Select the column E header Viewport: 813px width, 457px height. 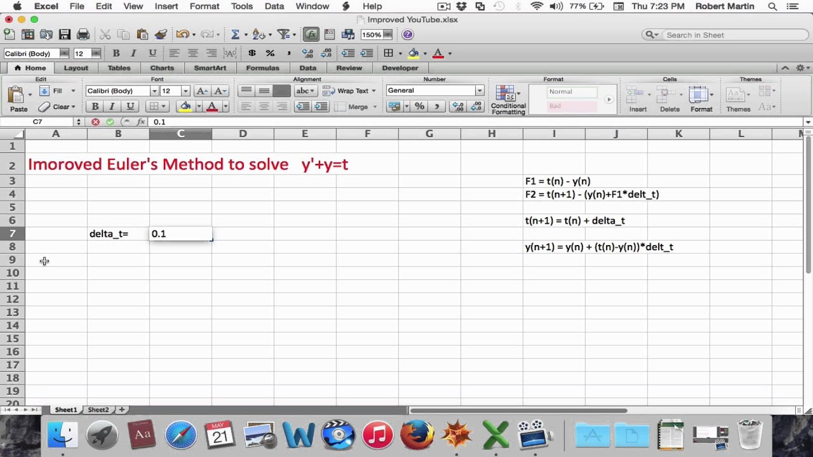point(305,134)
